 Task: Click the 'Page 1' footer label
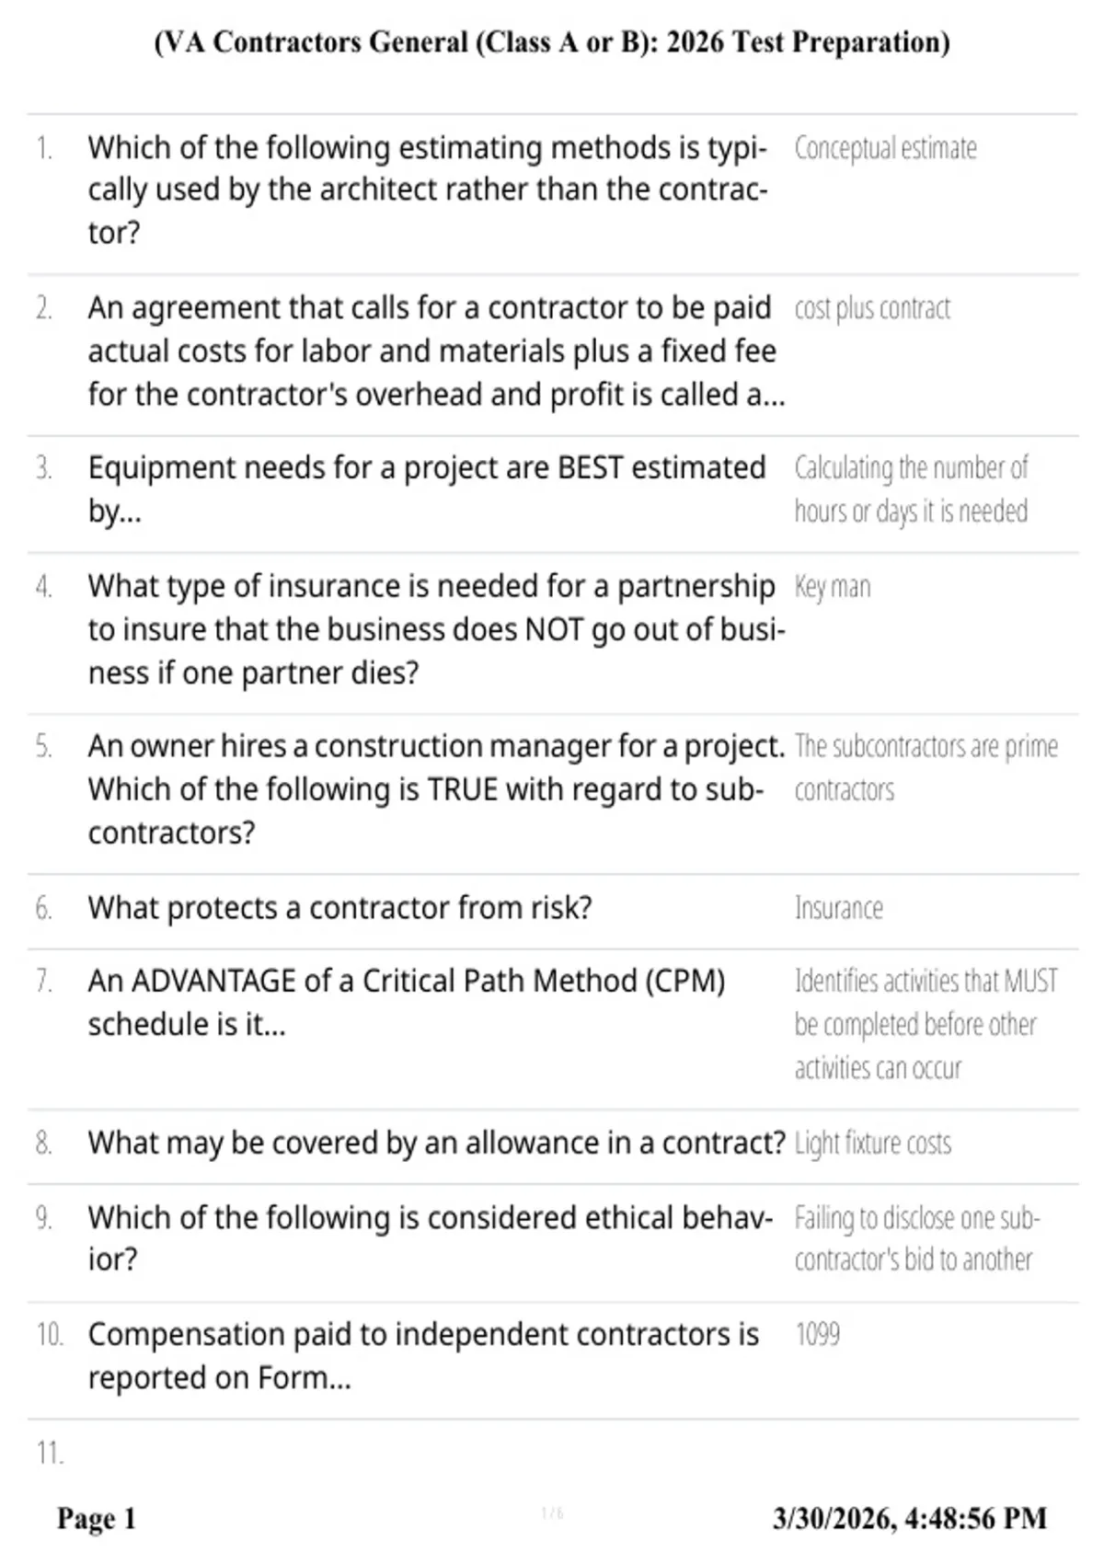[x=97, y=1518]
